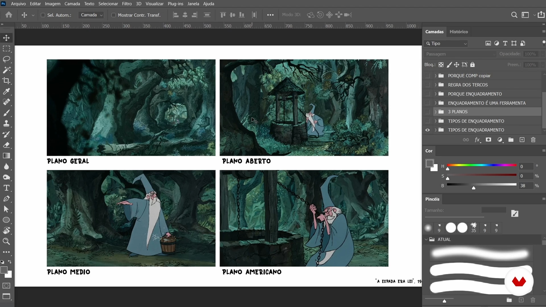Open the Camada dropdown in options bar

91,15
